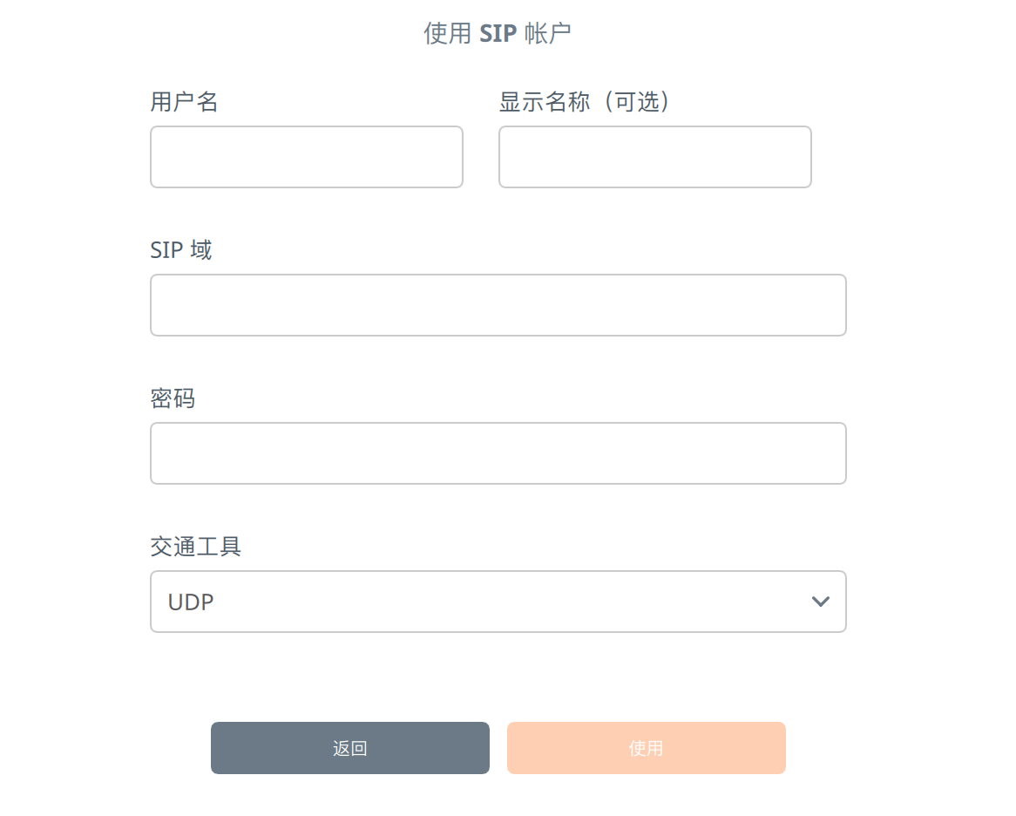Click the UDP value in the transport selector
The image size is (1016, 816).
(x=192, y=602)
